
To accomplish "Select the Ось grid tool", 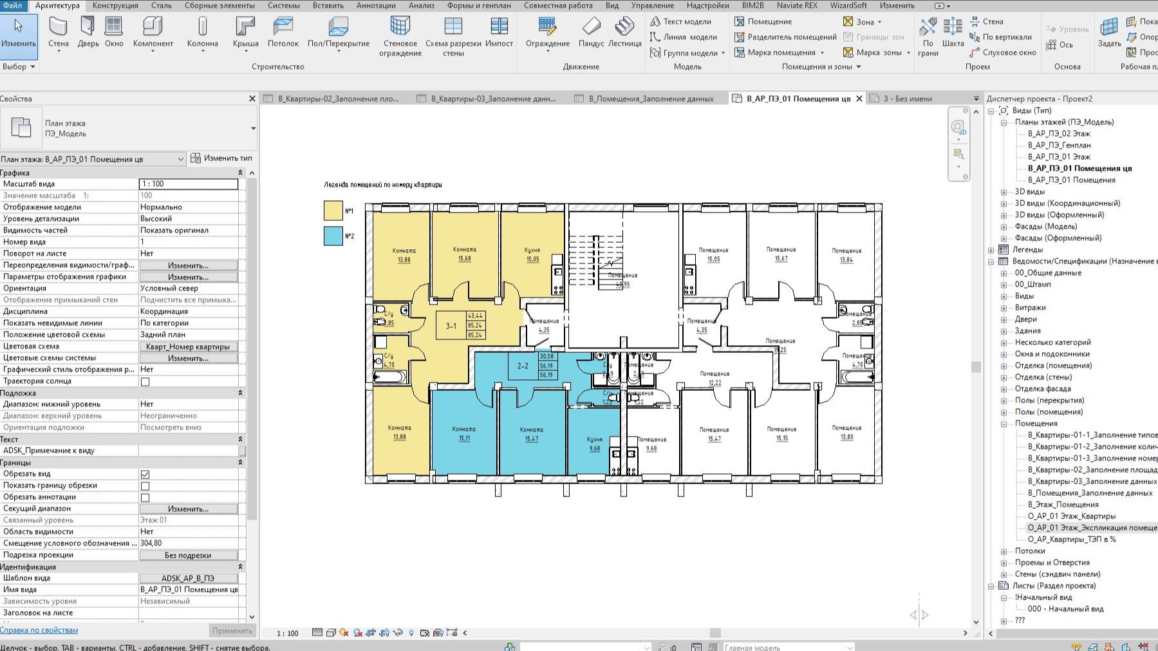I will 1060,44.
